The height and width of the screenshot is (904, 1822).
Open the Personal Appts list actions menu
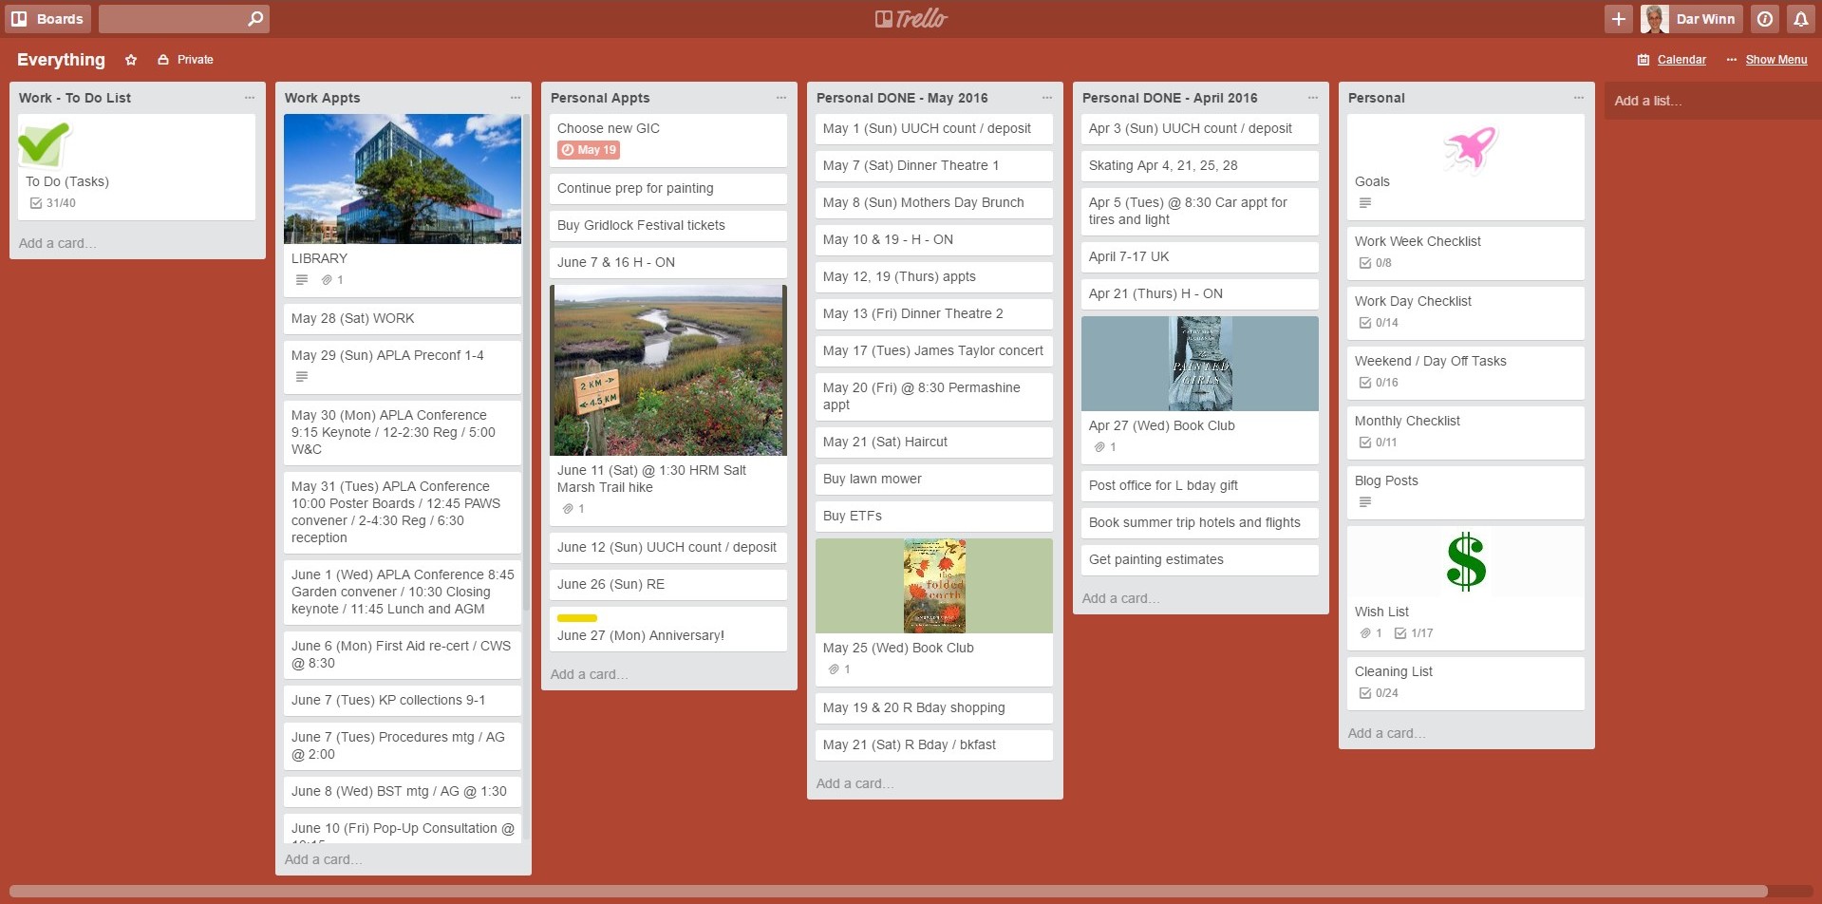(780, 98)
